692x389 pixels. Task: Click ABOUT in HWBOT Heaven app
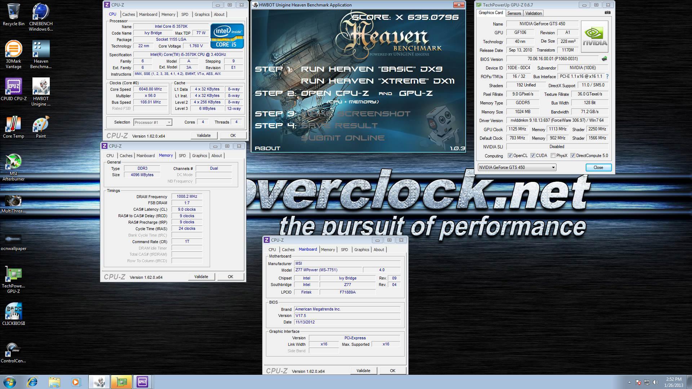tap(267, 148)
